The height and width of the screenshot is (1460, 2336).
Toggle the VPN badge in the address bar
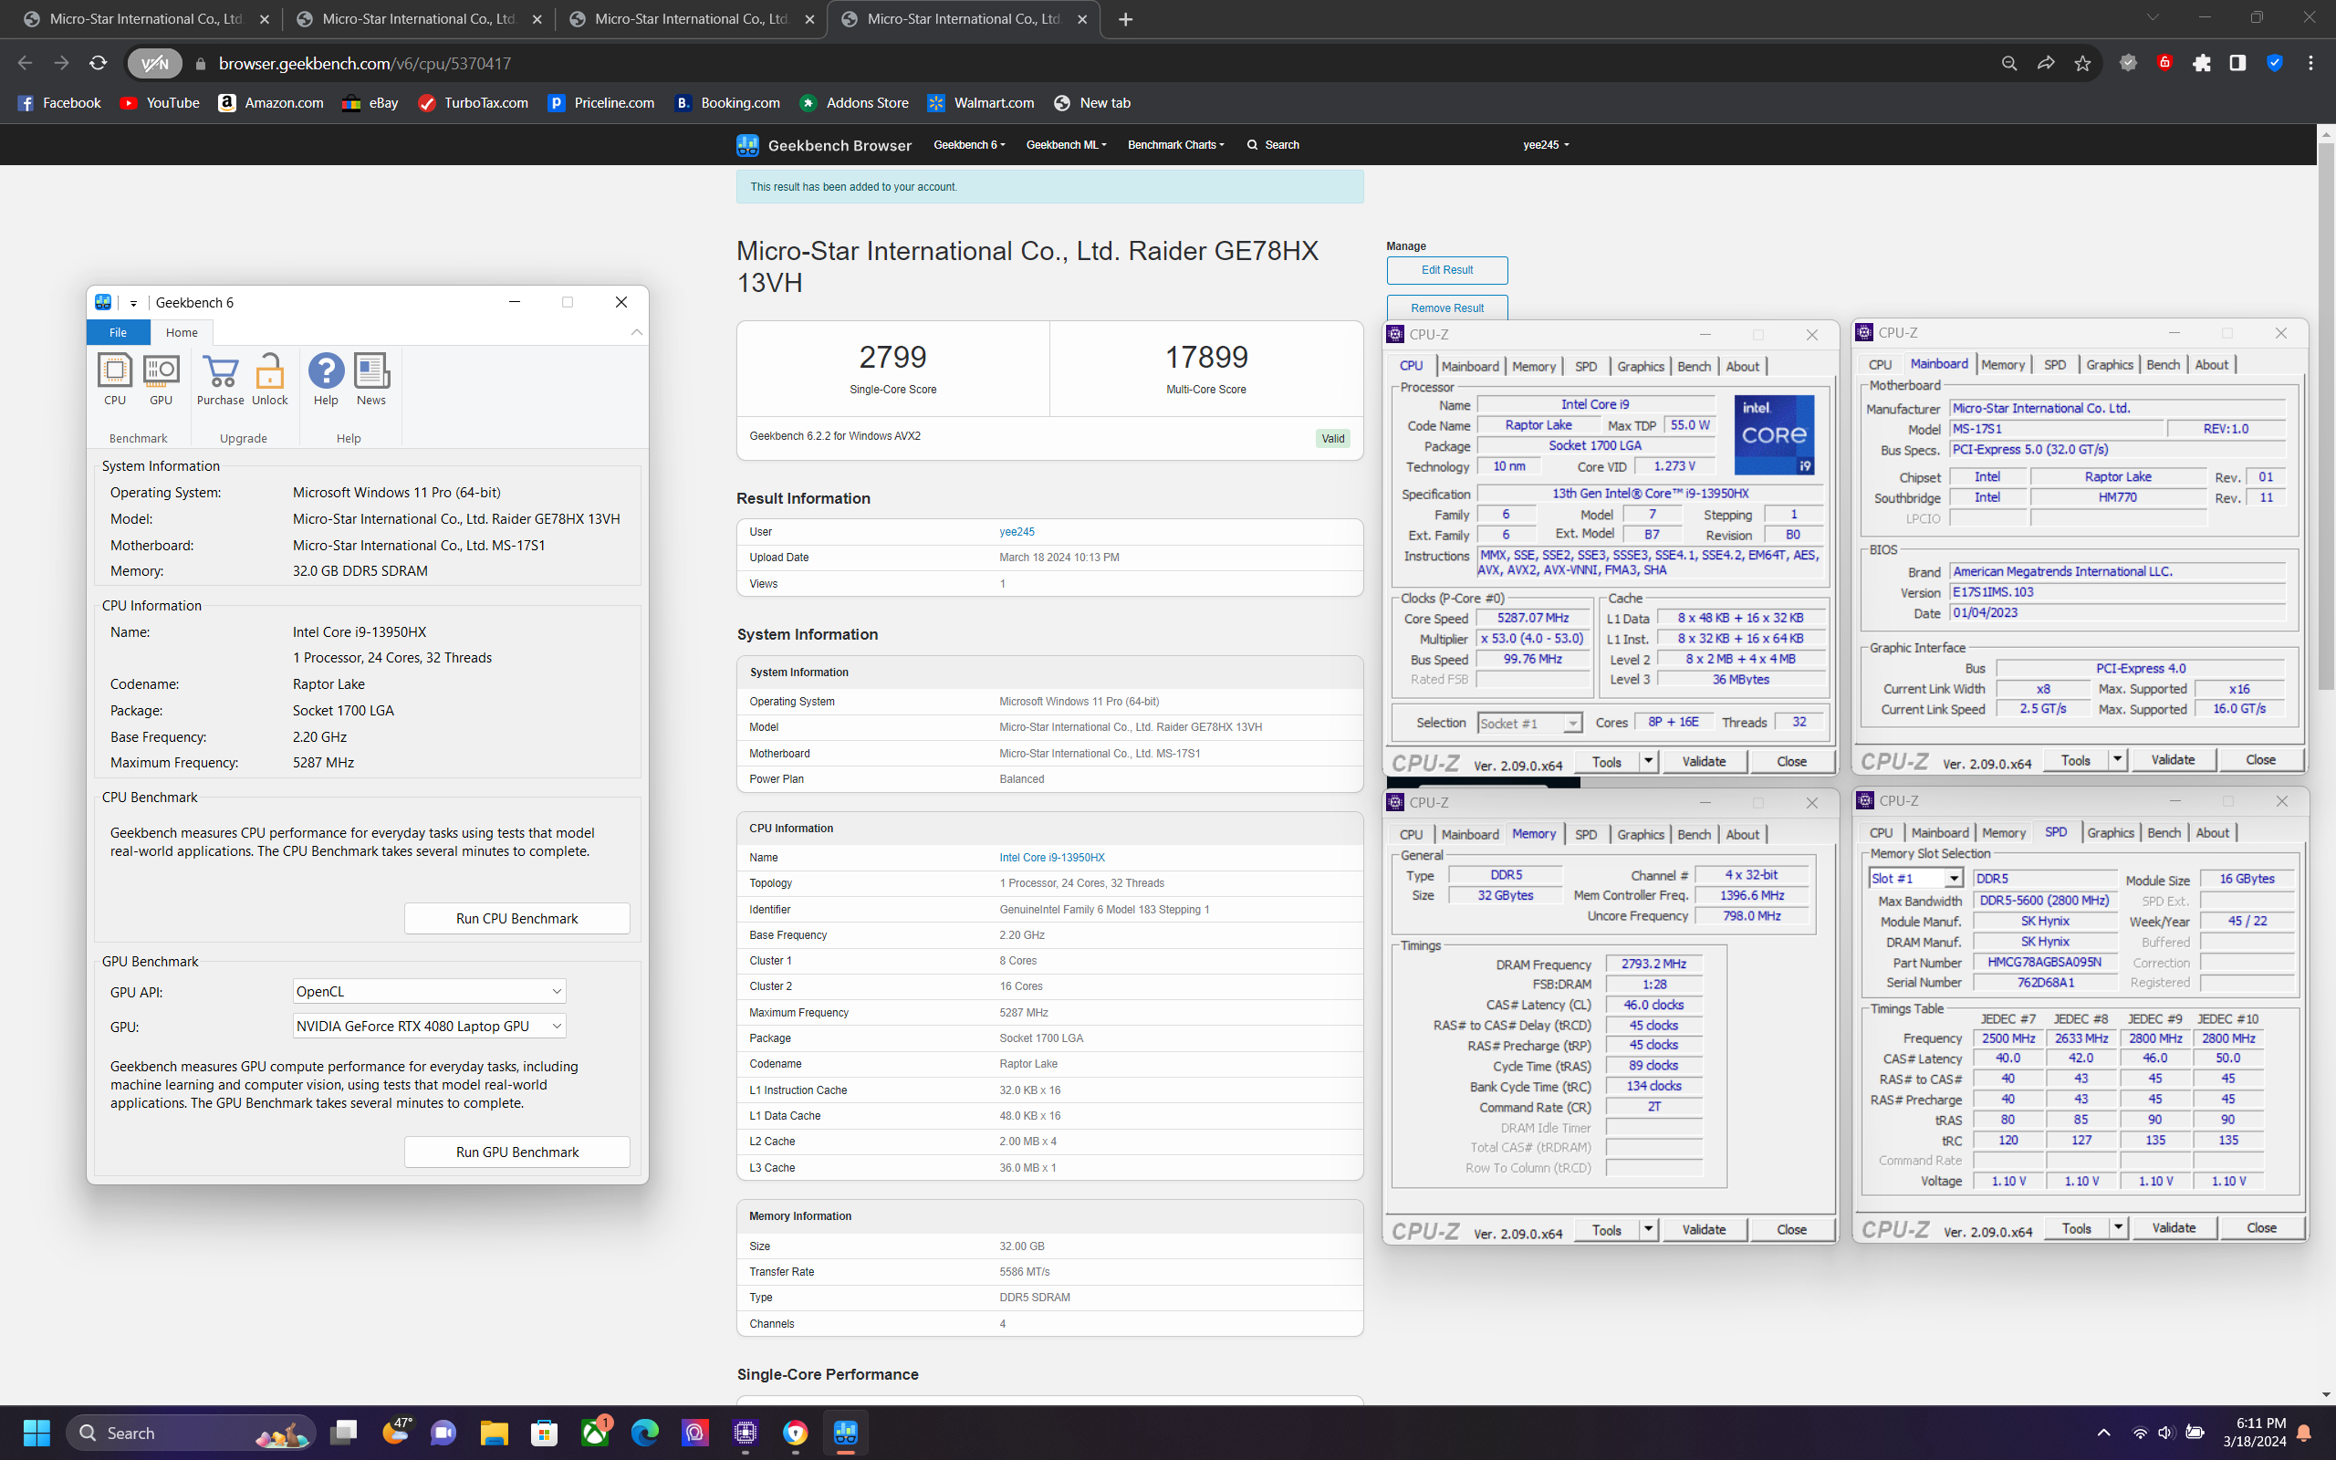pyautogui.click(x=154, y=64)
